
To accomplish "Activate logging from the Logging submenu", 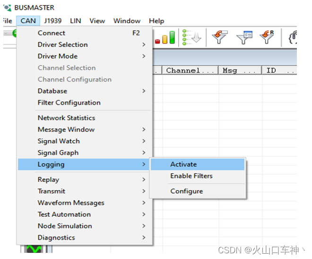I will pos(198,164).
